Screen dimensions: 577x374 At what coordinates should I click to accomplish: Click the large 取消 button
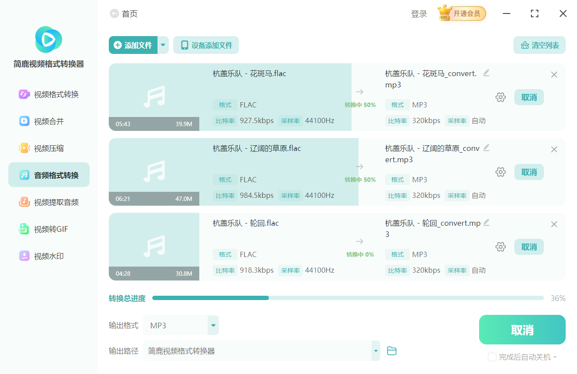(522, 330)
